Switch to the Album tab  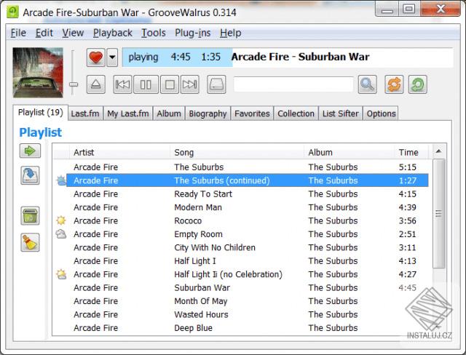coord(169,113)
